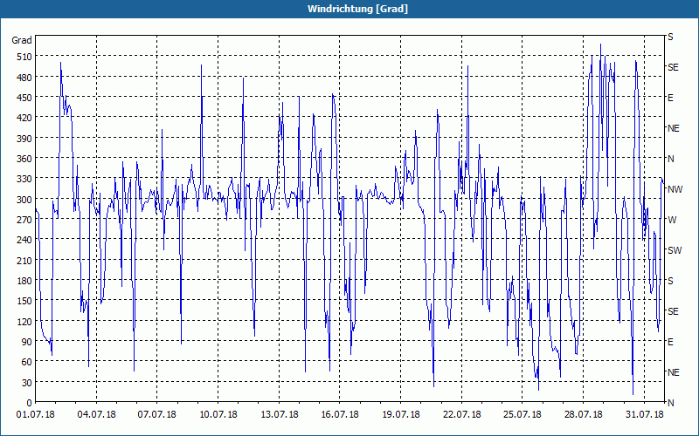Click the NW compass label on the right axis
This screenshot has height=436, width=699.
tap(675, 189)
